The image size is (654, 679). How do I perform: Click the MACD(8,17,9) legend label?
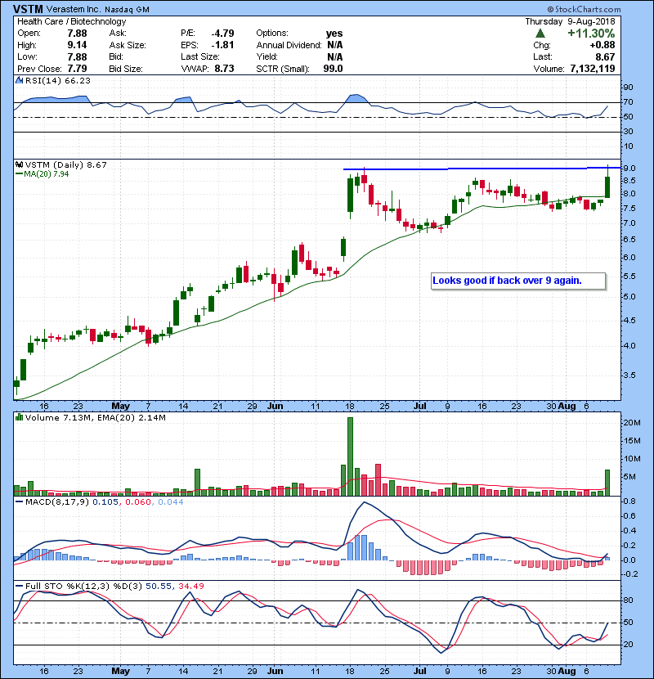(x=57, y=502)
